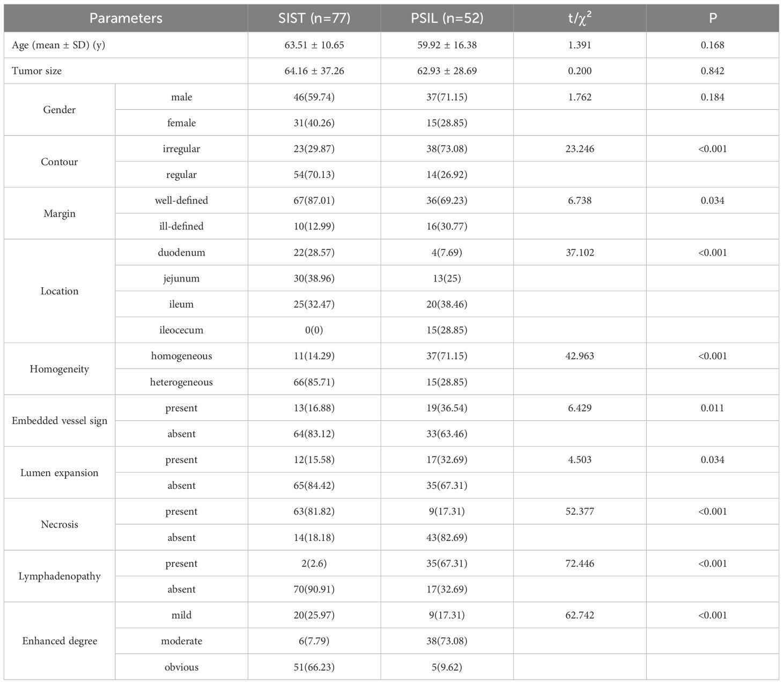Screen dimensions: 783x684
Task: Select the Location category cell
Action: pyautogui.click(x=59, y=291)
